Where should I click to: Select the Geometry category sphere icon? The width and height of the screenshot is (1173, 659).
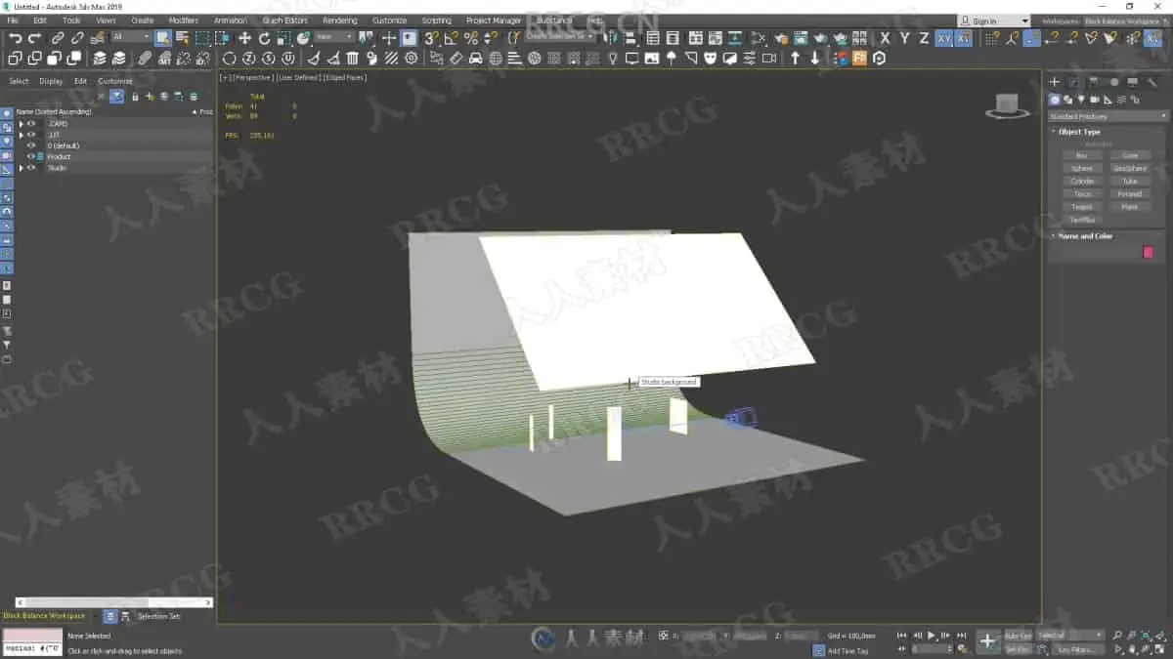pos(1055,100)
